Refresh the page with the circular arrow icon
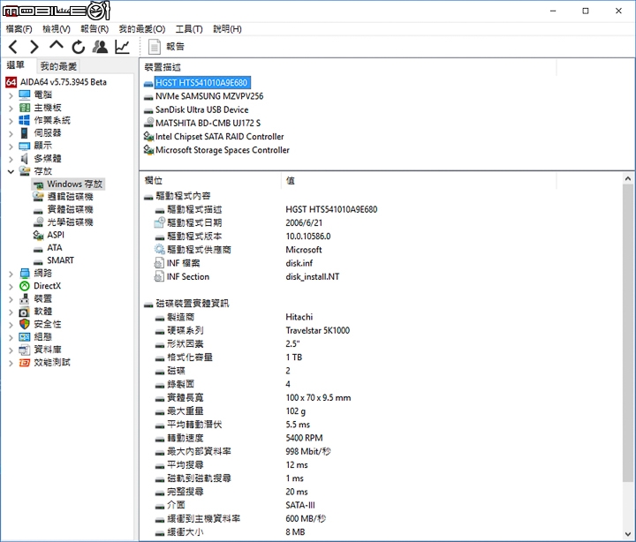Screen dimensions: 636x542 (79, 47)
